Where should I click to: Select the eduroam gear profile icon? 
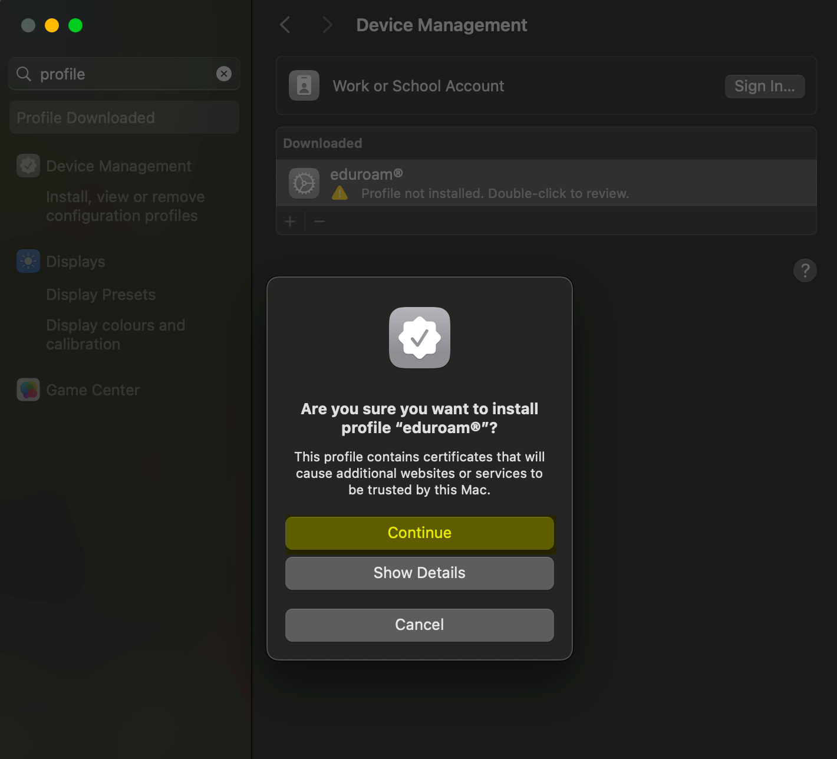304,183
